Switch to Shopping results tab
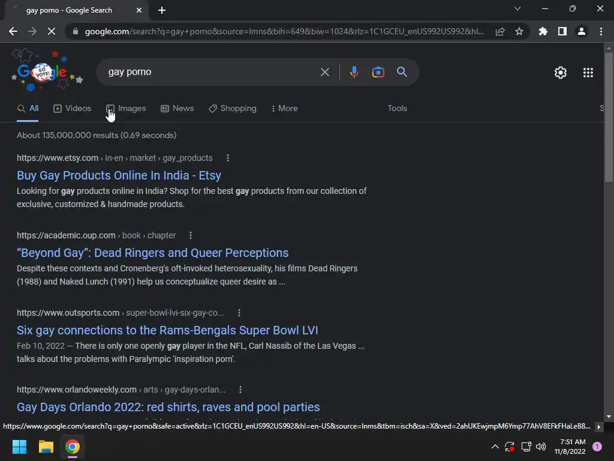Screen dimensions: 614x461 click(233, 109)
